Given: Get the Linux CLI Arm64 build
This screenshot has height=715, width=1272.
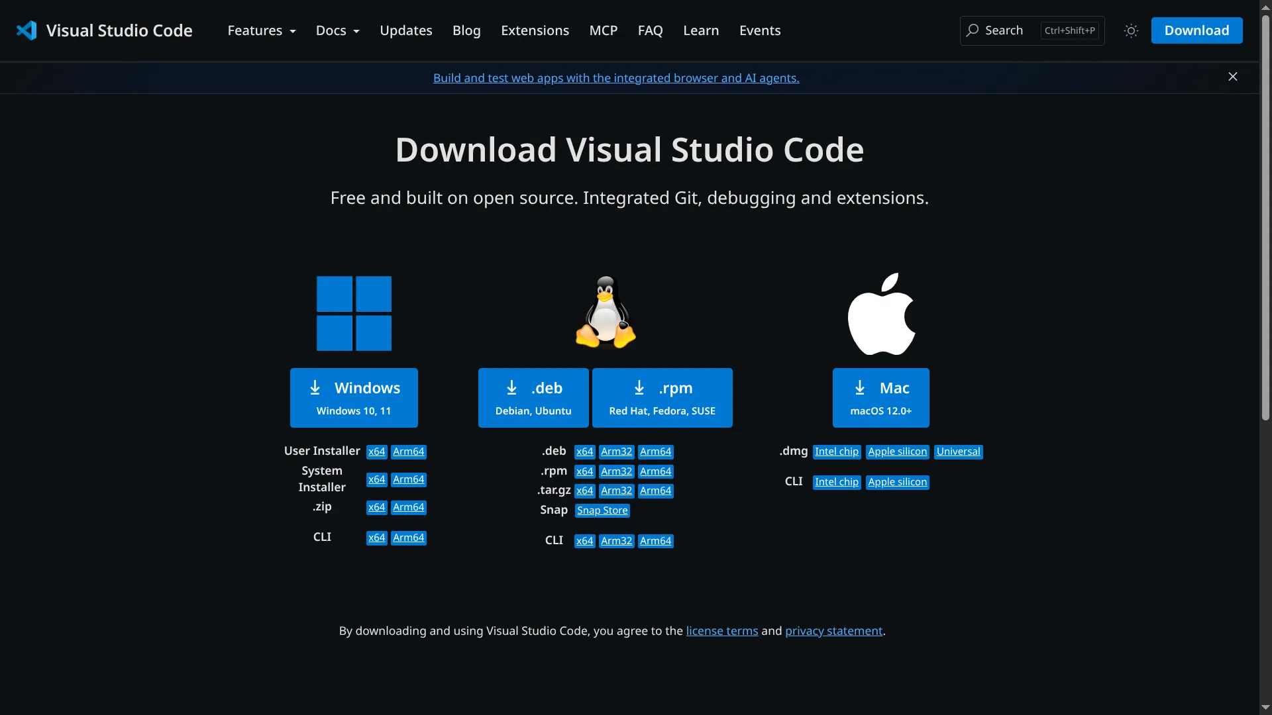Looking at the screenshot, I should pyautogui.click(x=656, y=541).
